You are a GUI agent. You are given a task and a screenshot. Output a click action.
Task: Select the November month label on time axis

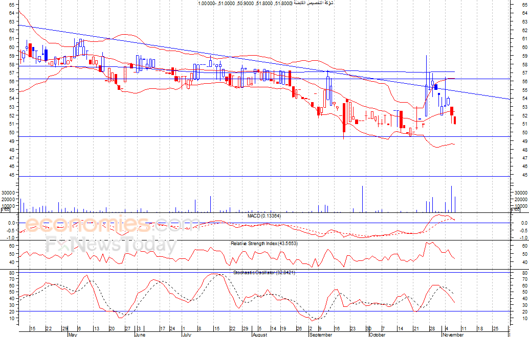[453, 334]
